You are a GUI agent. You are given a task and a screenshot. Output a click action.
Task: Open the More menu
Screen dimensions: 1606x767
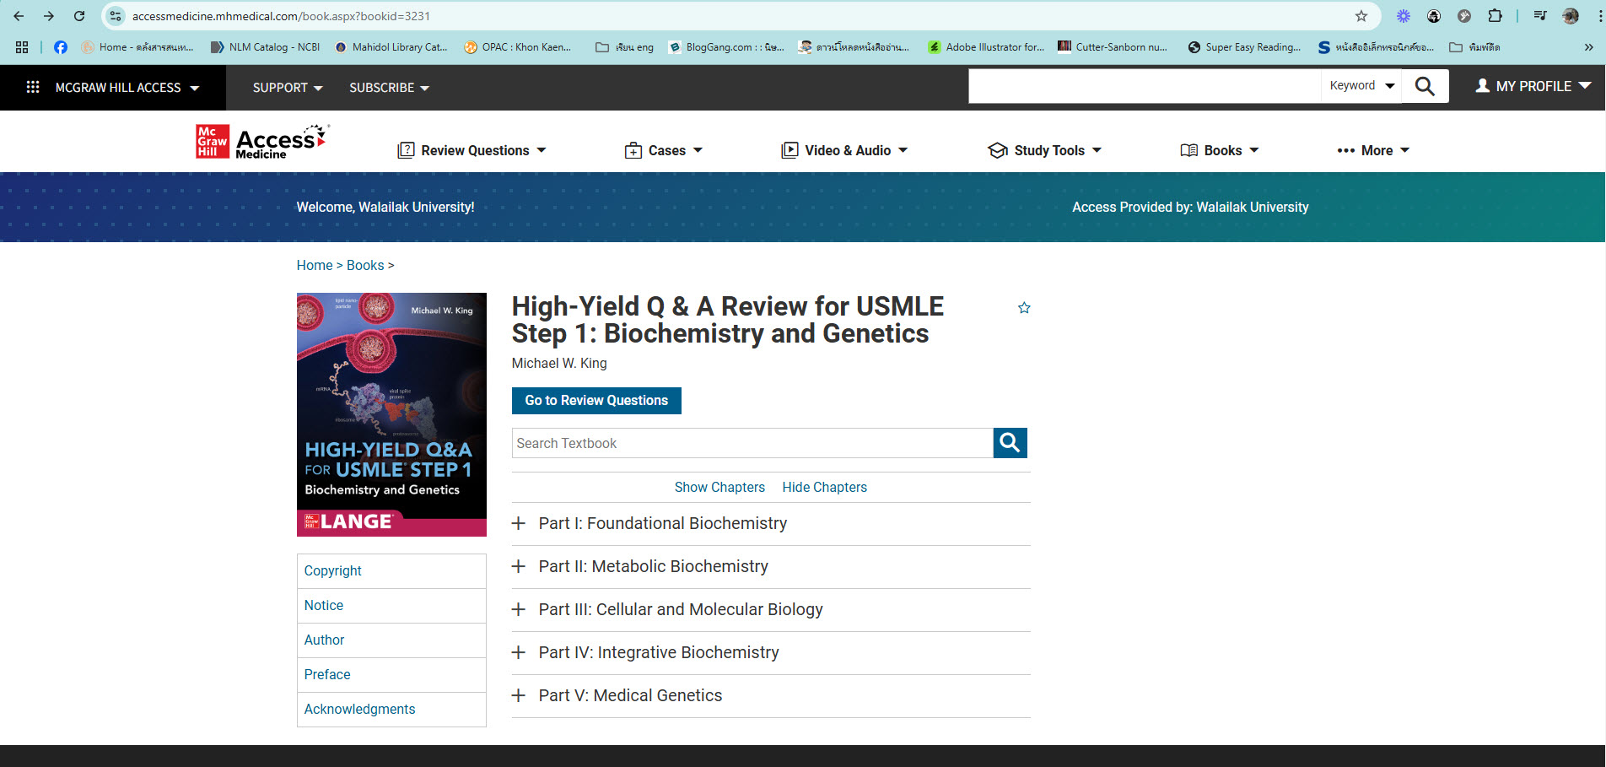(1373, 150)
